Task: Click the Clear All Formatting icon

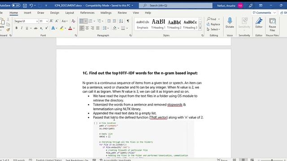Action: click(x=73, y=21)
